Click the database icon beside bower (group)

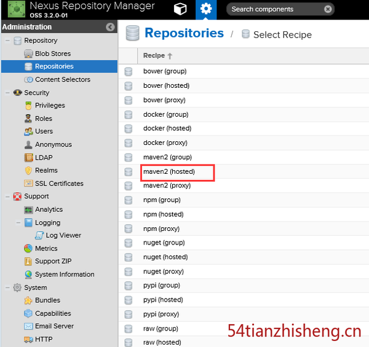[x=129, y=72]
